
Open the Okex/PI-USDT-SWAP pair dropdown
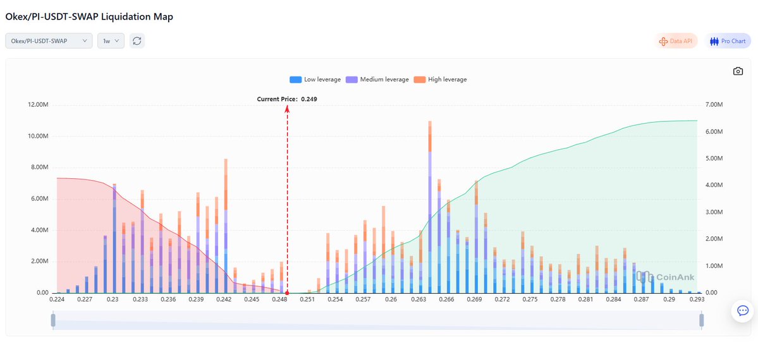coord(49,40)
